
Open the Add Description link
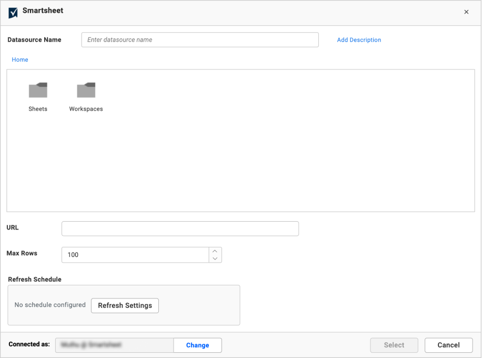point(359,39)
